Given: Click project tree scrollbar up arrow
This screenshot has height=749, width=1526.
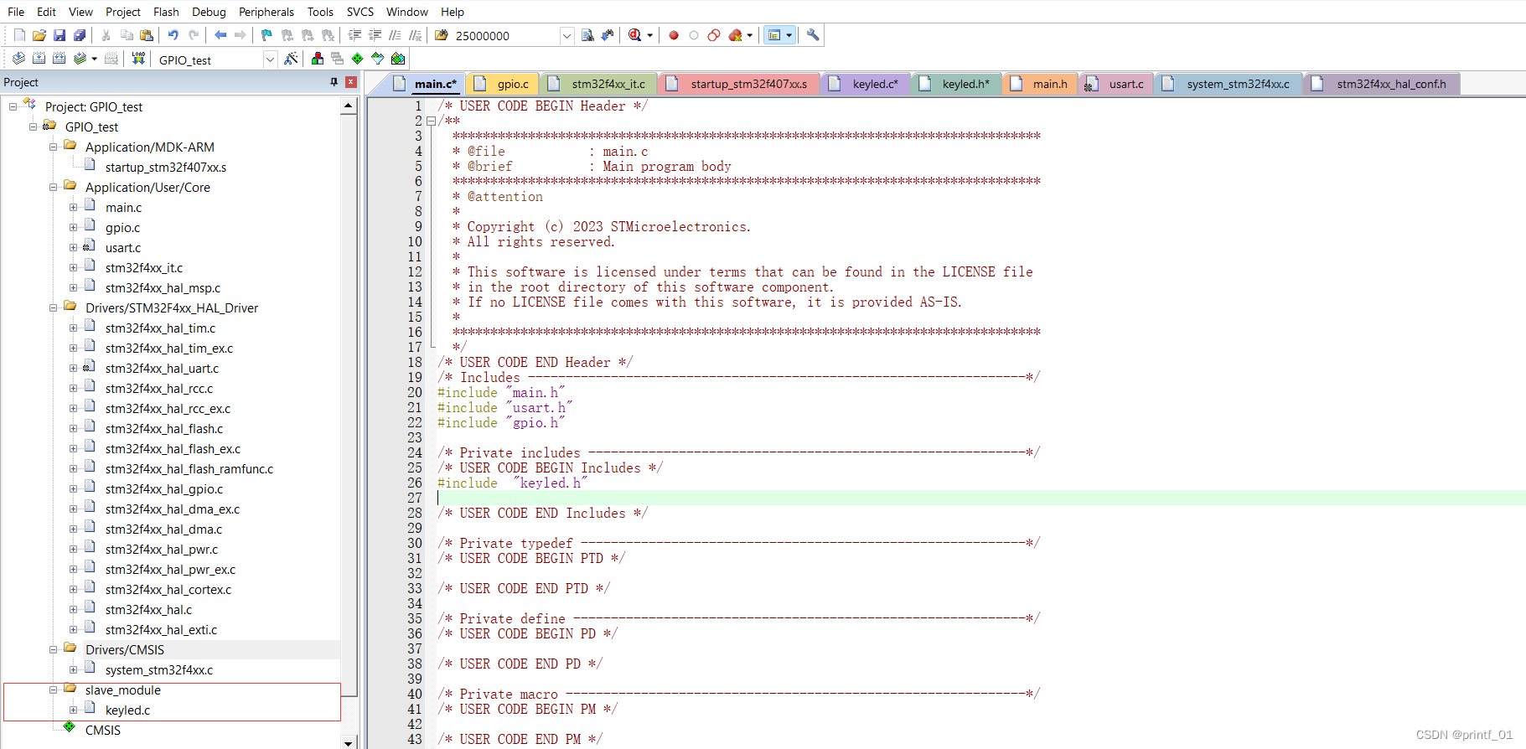Looking at the screenshot, I should click(349, 106).
